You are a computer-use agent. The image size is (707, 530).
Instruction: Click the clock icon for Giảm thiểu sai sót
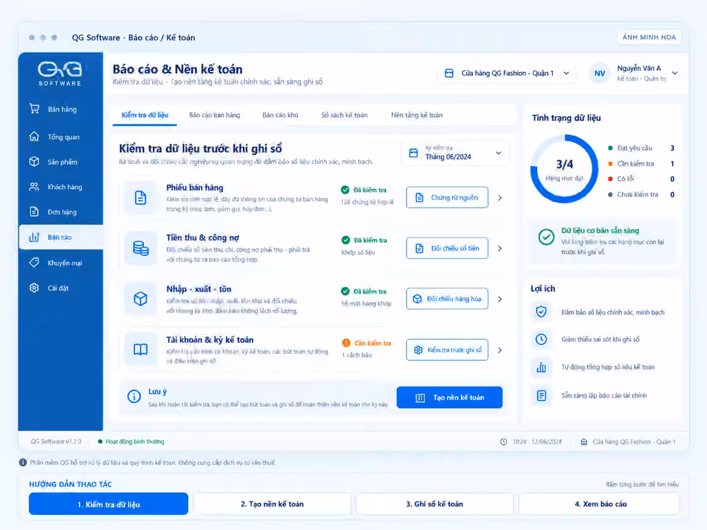pyautogui.click(x=541, y=339)
